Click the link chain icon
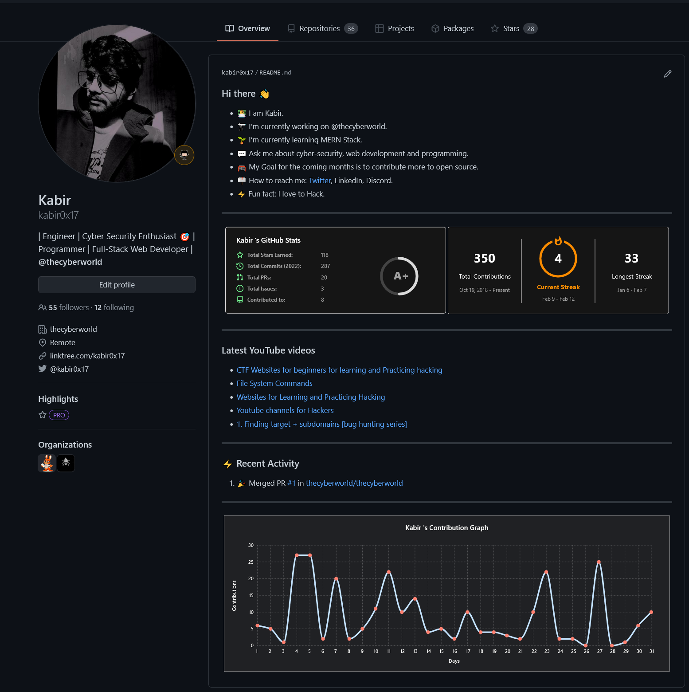Viewport: 689px width, 692px height. 43,356
